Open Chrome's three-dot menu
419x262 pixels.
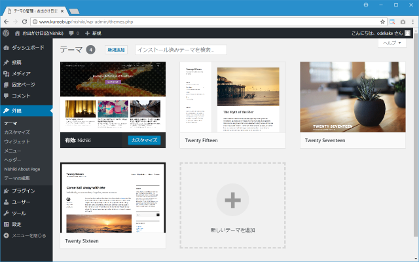click(413, 22)
